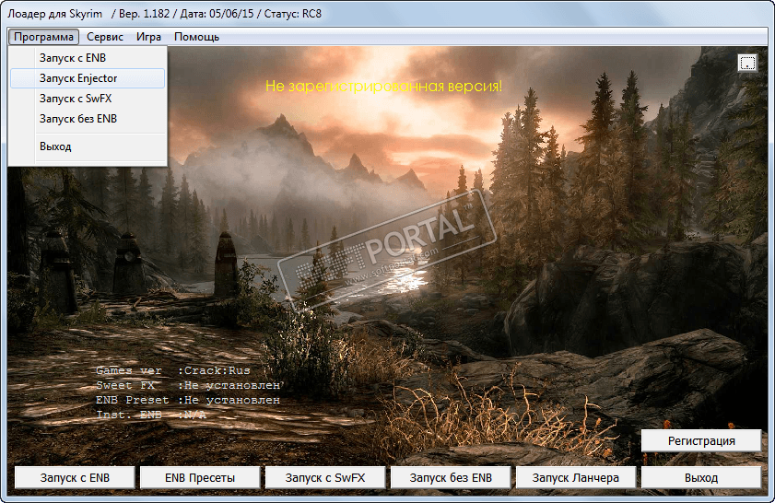
Task: Select the Запуск Enjector menu entry
Action: tap(88, 78)
